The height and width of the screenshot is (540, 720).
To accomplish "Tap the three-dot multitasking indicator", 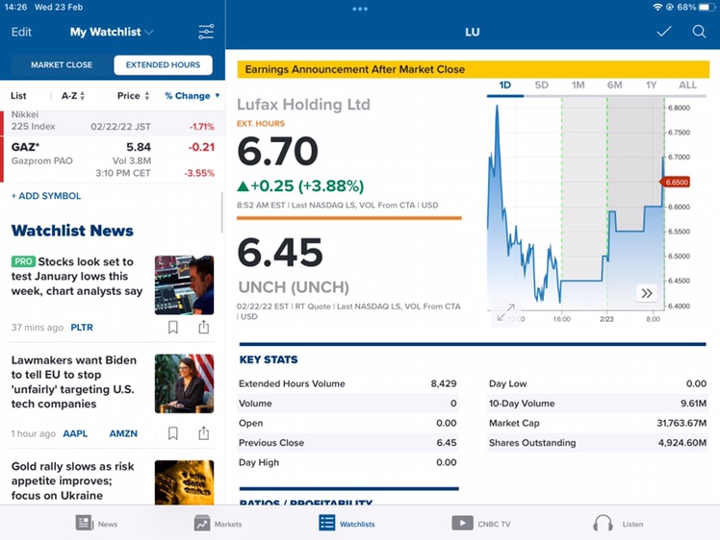I will [360, 9].
